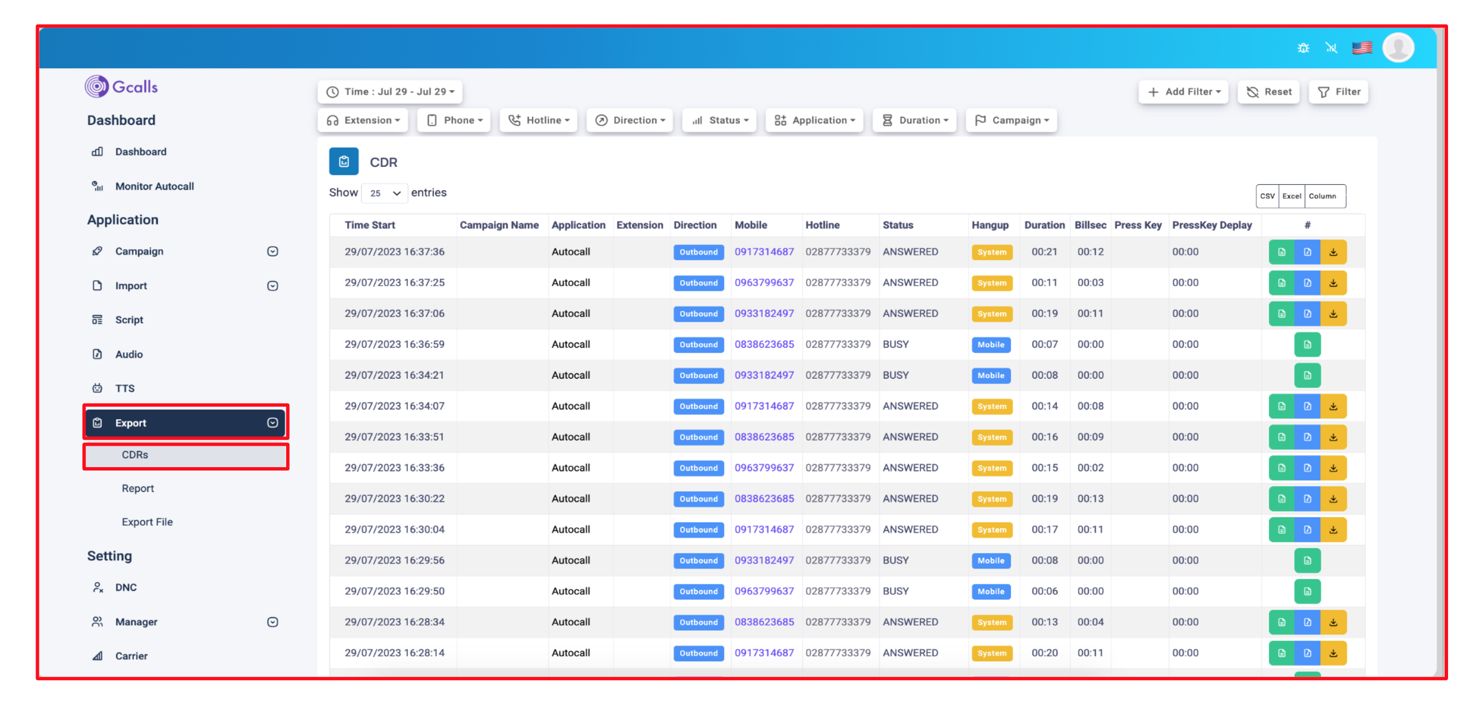This screenshot has height=710, width=1483.
Task: Click blue audio file icon in second row
Action: click(x=1307, y=283)
